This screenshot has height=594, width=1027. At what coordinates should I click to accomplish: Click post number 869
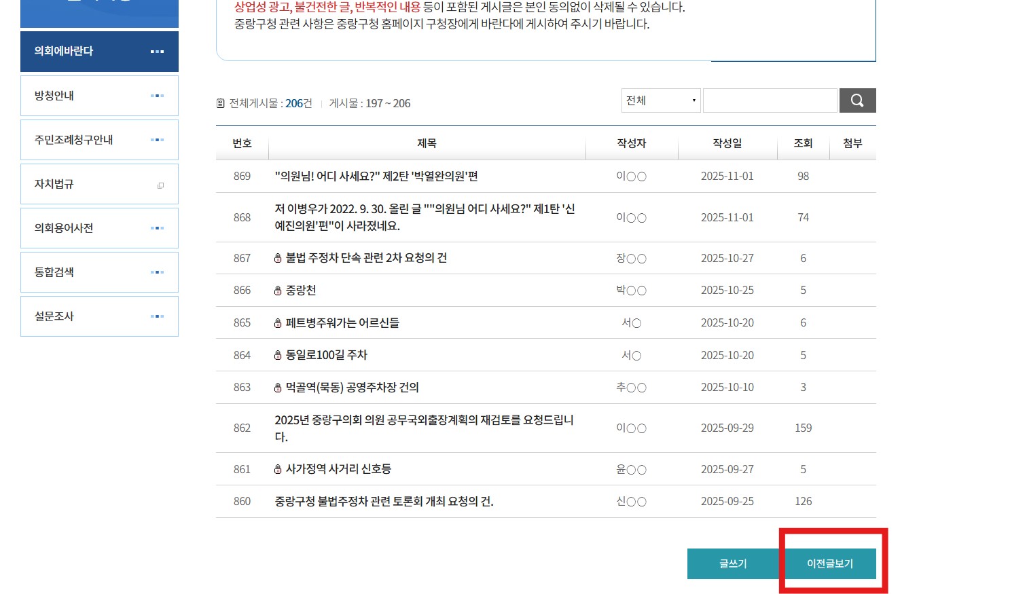[242, 177]
